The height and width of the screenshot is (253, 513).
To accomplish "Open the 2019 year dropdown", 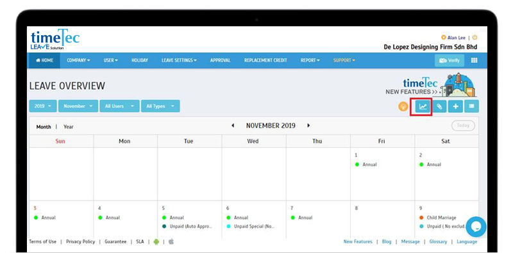I will click(x=43, y=106).
